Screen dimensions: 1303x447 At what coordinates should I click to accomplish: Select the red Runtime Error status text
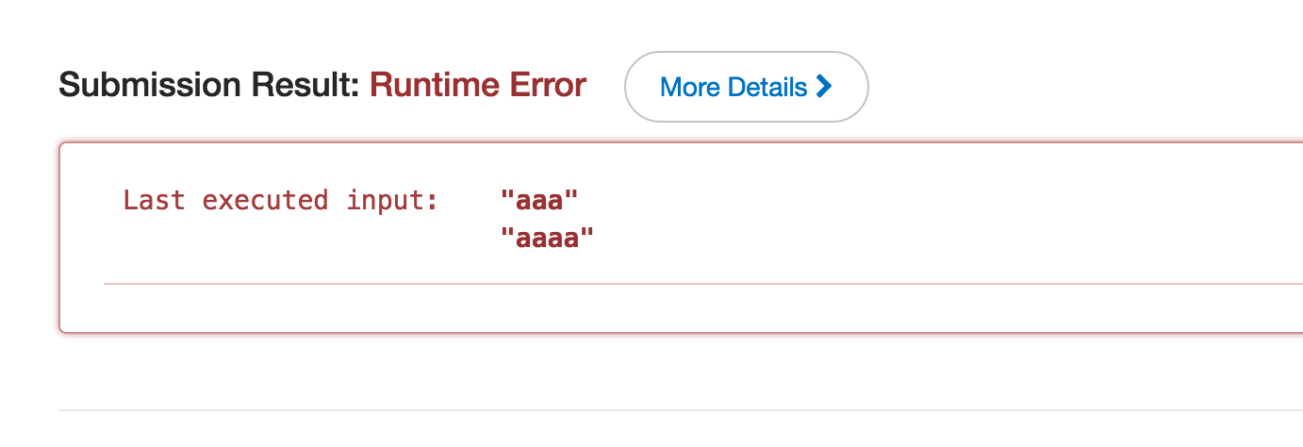pos(478,86)
